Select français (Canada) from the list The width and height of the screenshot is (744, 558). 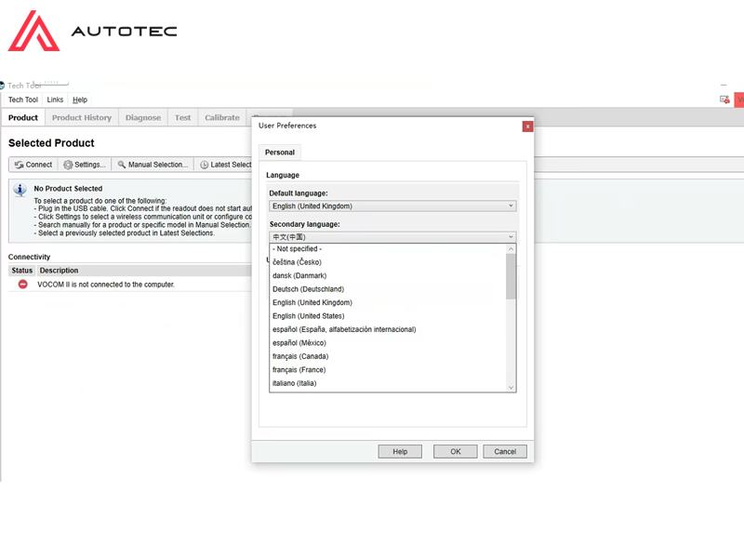(388, 356)
